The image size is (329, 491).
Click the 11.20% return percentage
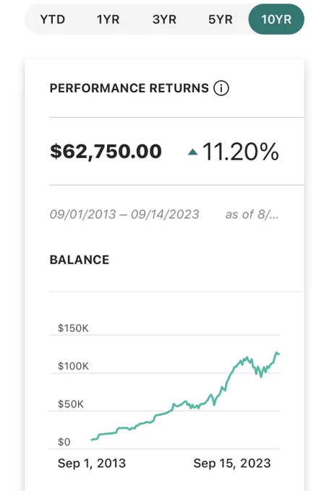(x=241, y=152)
